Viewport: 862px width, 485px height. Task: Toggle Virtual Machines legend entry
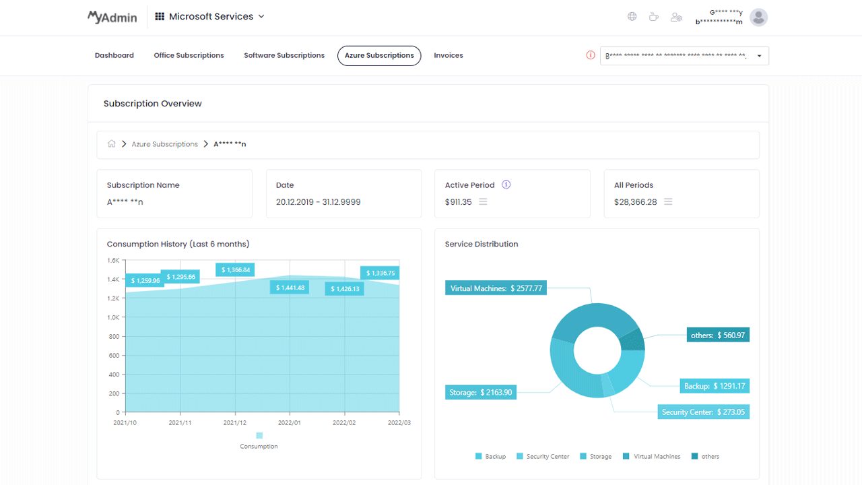651,456
